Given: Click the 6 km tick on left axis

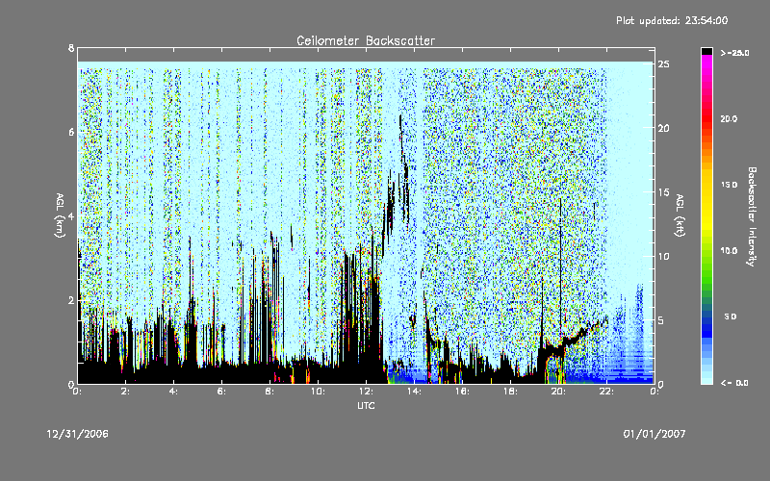Looking at the screenshot, I should click(x=71, y=132).
